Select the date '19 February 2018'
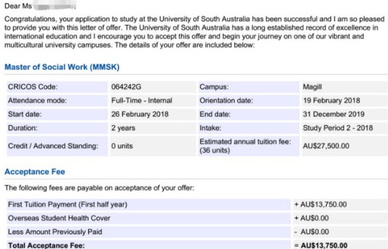The width and height of the screenshot is (388, 249). point(331,101)
